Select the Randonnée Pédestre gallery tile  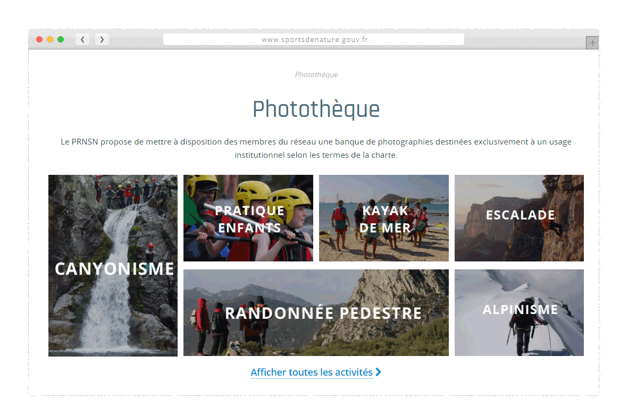[316, 312]
